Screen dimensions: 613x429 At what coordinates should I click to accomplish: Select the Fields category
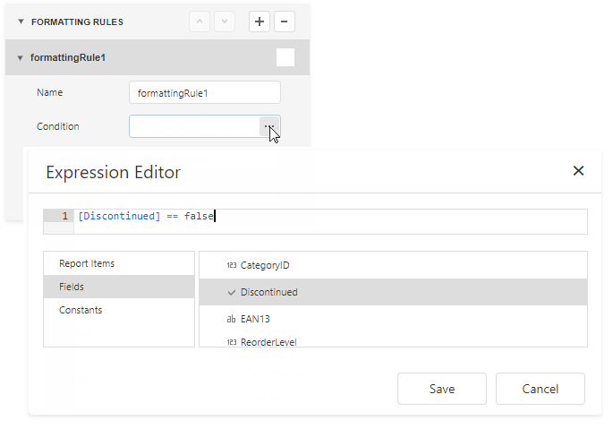click(72, 287)
